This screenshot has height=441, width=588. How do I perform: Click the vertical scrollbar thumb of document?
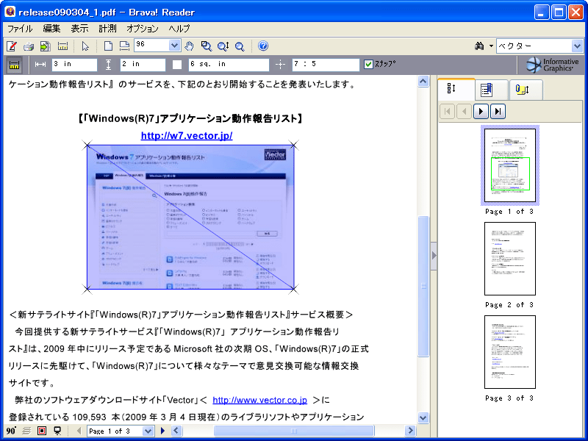[x=424, y=286]
